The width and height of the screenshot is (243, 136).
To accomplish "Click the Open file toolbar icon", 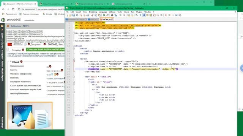I will (x=70, y=15).
